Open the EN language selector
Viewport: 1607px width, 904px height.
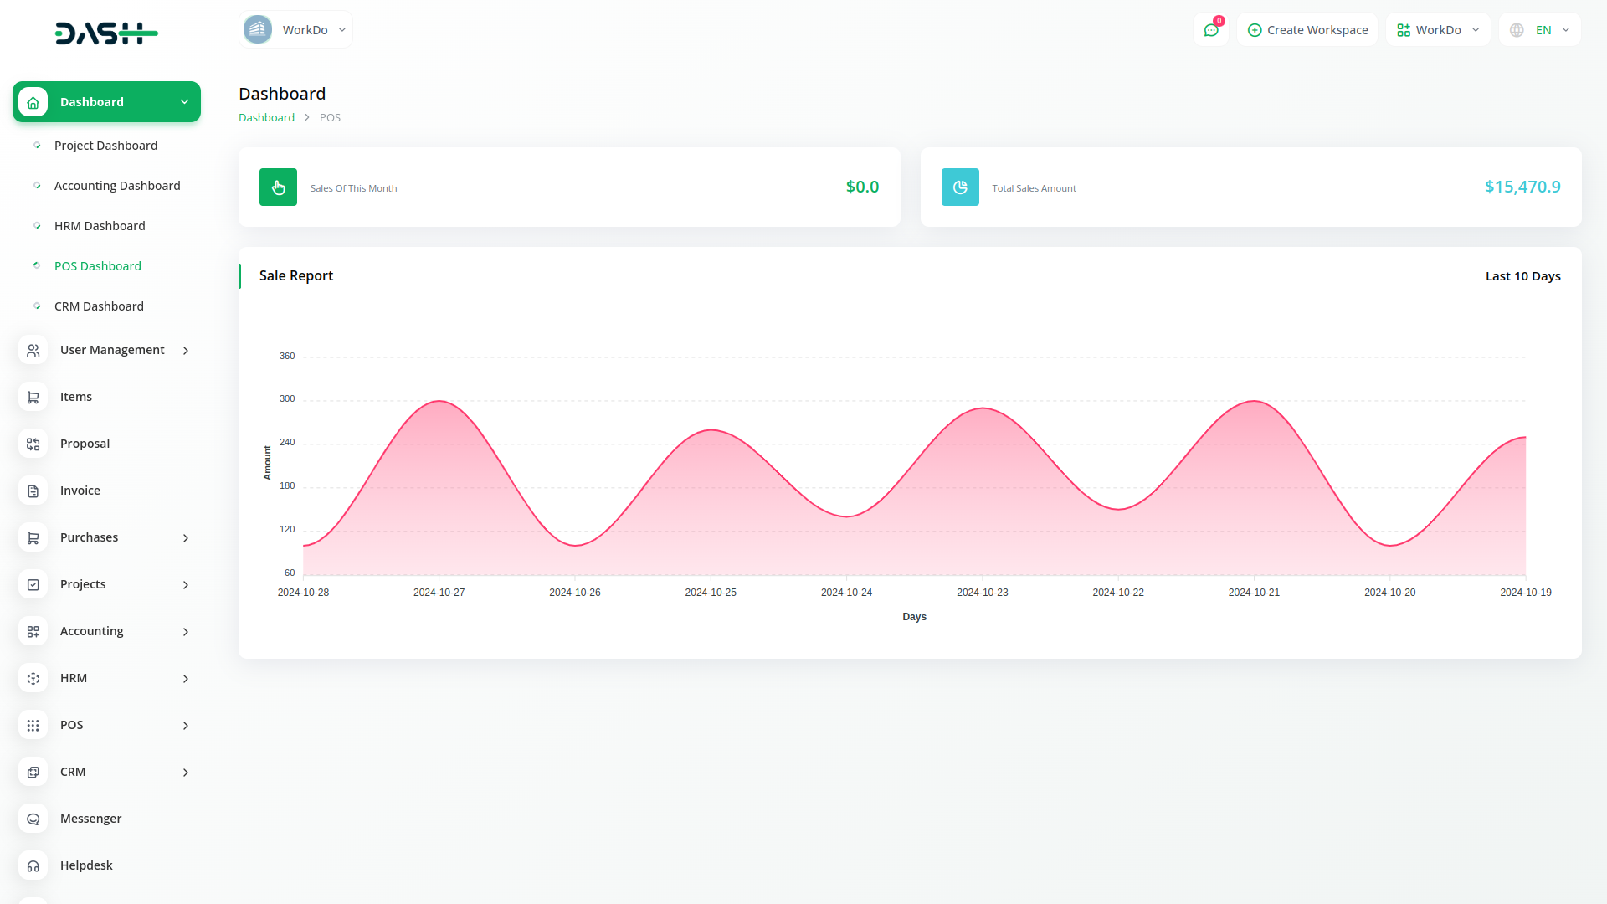(1540, 29)
